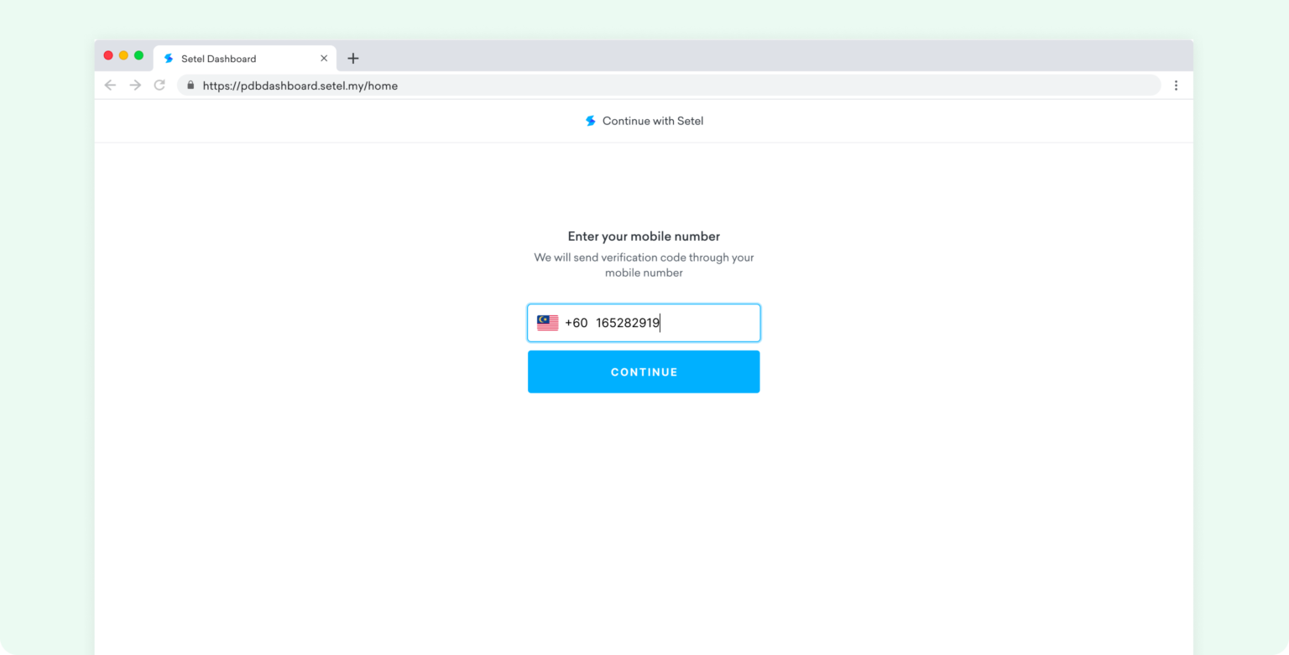Click the browser back arrow
1289x655 pixels.
coord(110,86)
